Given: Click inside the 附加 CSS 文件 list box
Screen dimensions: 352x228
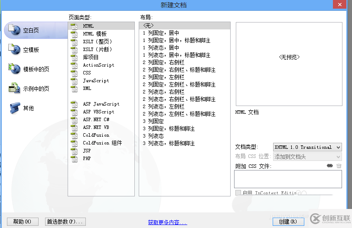Looking at the screenshot, I should [288, 179].
